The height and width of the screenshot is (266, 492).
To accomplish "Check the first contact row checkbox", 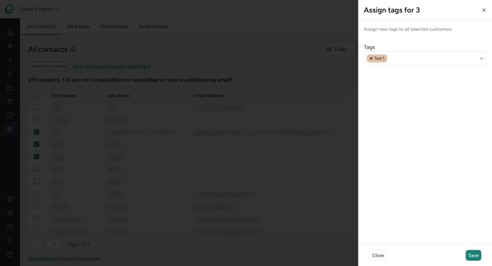I will pos(37,107).
